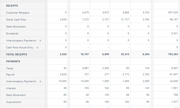Viewport: 180px width, 108px height.
Task: Select Debt Movement label below Interest
Action: tap(16, 95)
